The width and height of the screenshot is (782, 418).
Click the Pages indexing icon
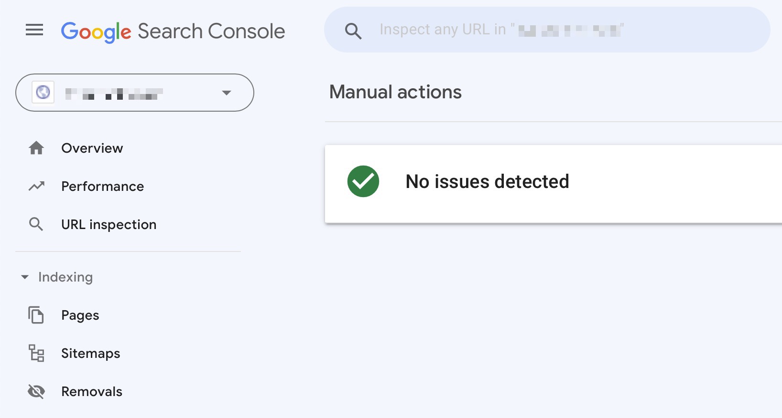pos(36,315)
